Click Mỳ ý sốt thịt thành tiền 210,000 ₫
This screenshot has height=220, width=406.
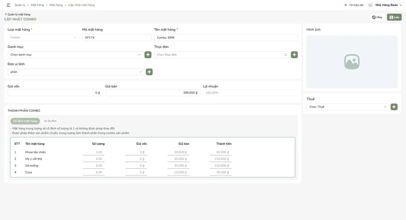point(221,159)
